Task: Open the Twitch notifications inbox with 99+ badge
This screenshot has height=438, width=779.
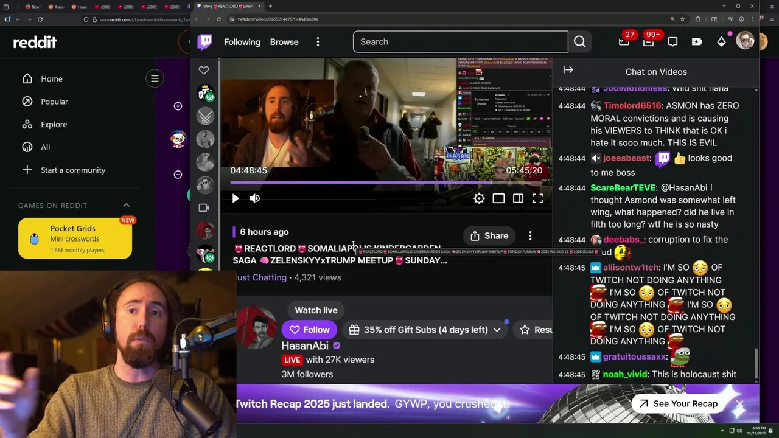Action: tap(649, 41)
